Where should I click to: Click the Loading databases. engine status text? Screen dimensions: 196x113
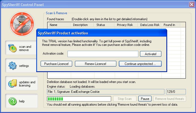(x=82, y=87)
